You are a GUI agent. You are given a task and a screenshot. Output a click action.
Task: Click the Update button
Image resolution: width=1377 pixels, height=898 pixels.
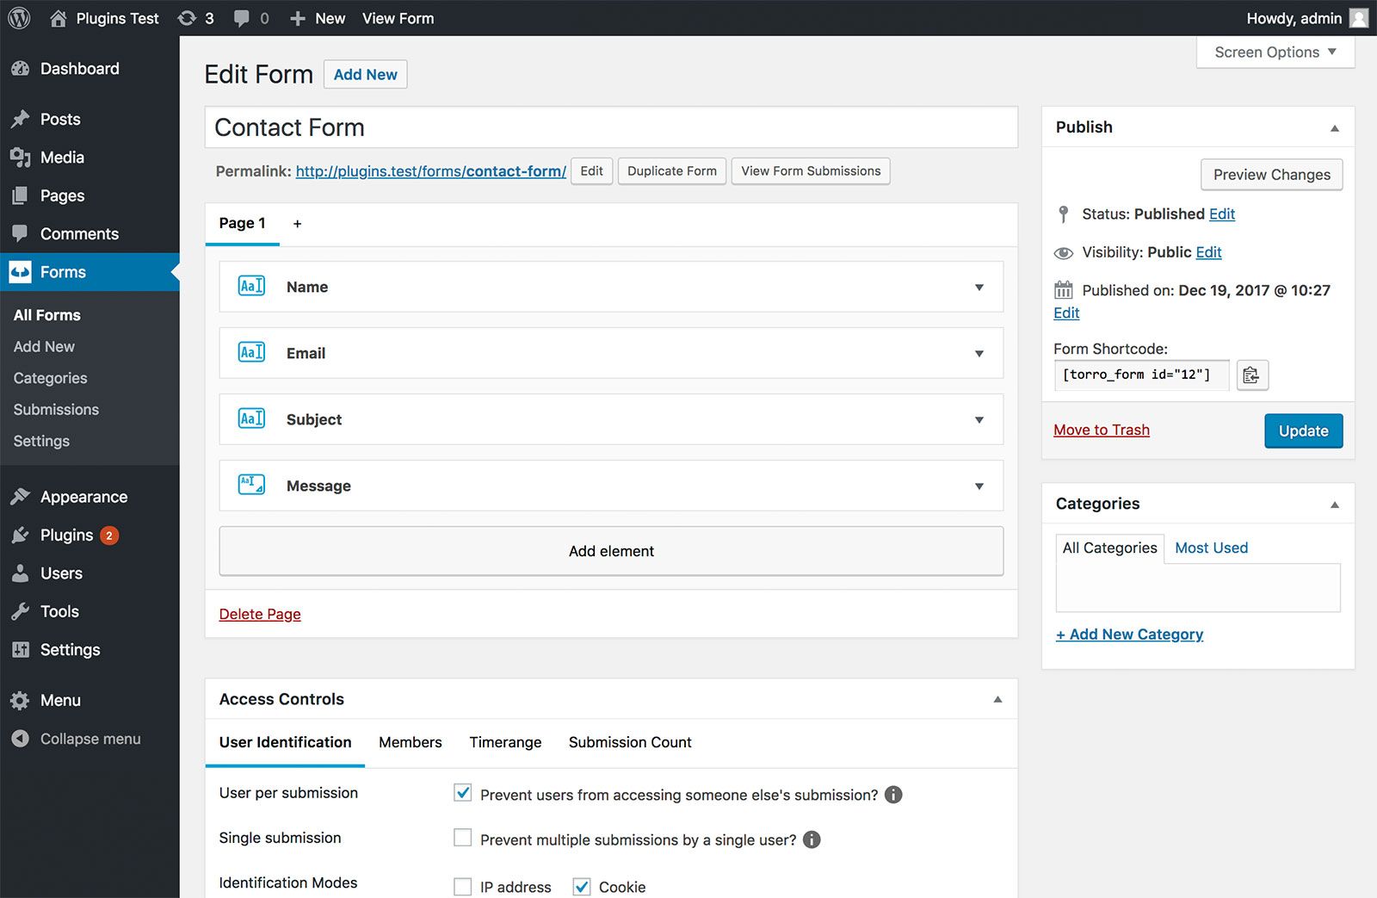(x=1302, y=430)
